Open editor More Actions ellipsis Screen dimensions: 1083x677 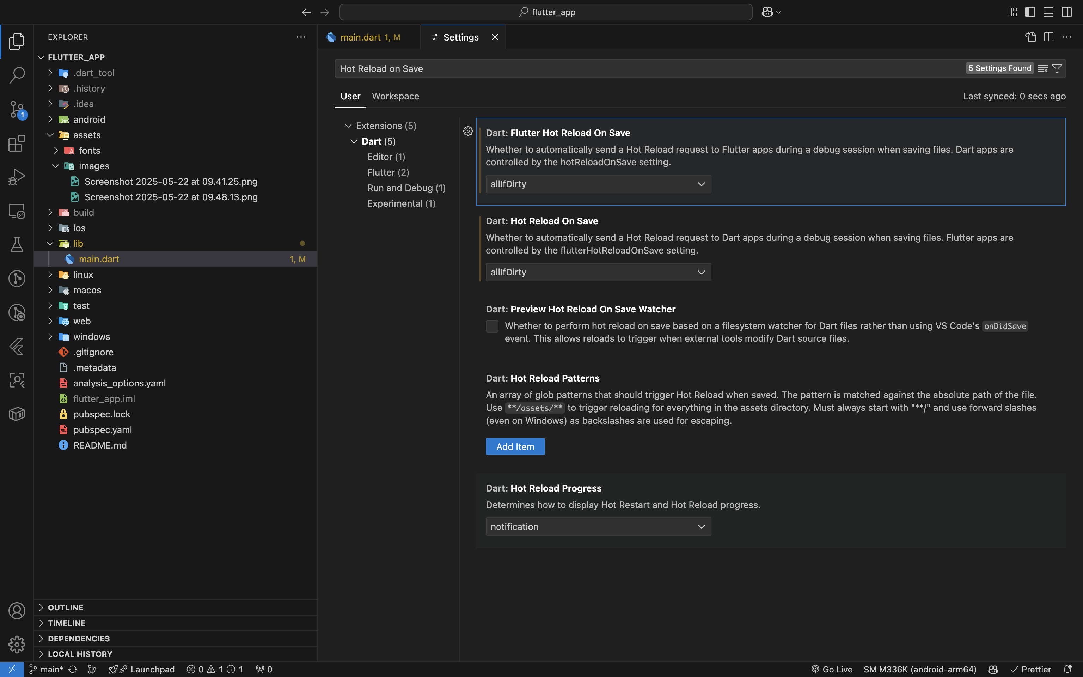click(1066, 37)
